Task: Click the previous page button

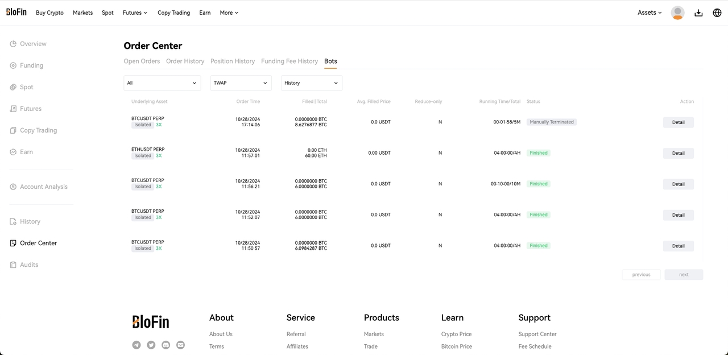Action: (641, 274)
